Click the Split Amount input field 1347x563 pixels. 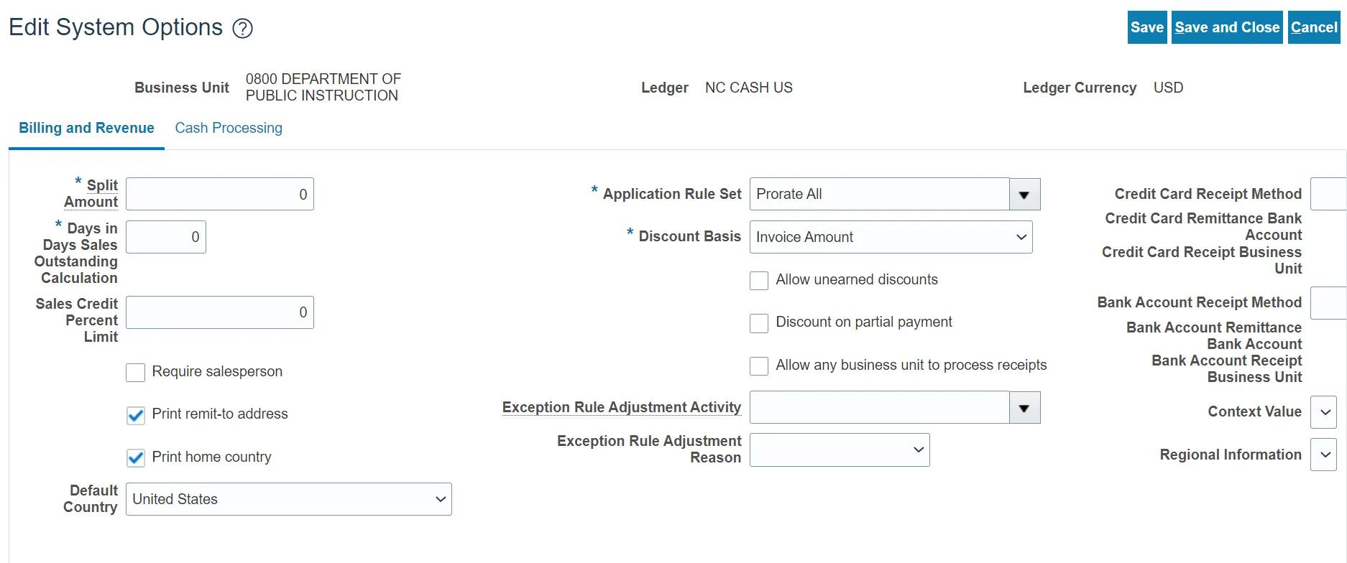(219, 194)
